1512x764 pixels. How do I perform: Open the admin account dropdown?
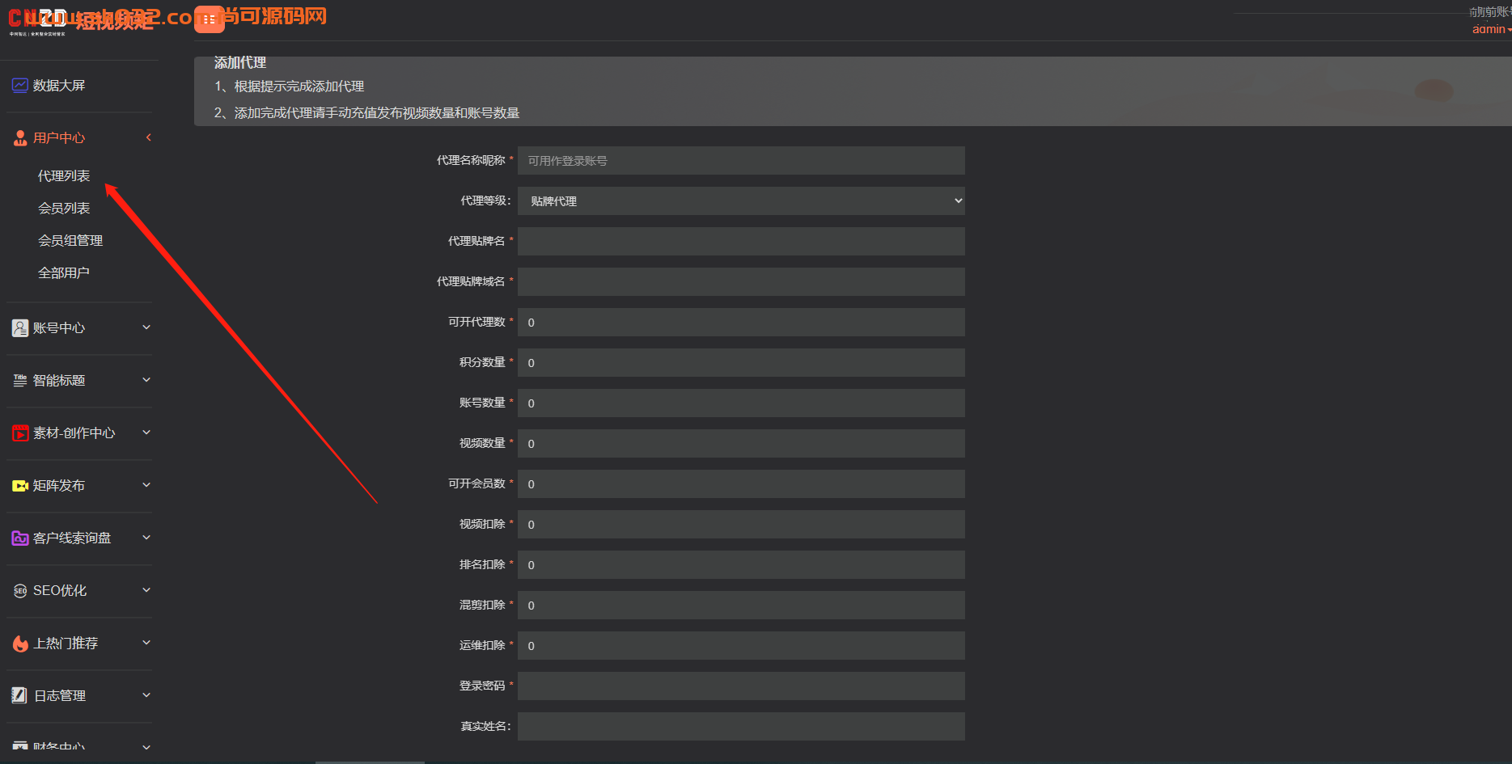[1491, 29]
